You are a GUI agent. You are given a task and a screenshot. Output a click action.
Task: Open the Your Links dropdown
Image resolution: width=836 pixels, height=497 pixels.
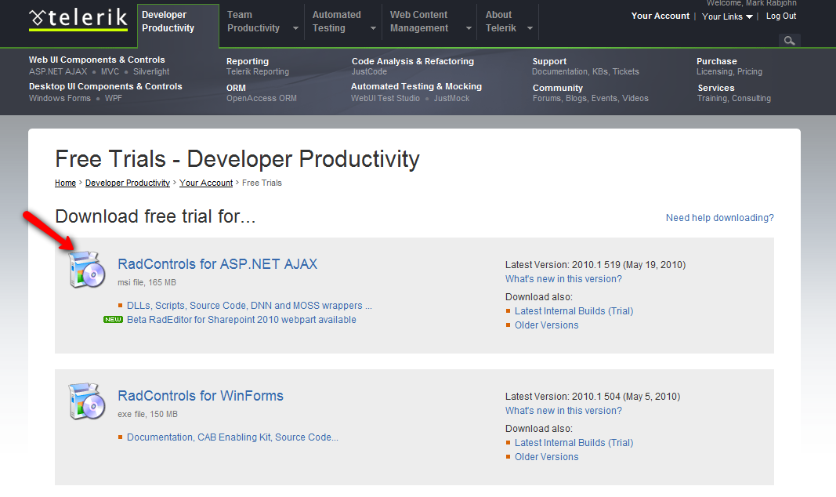click(727, 16)
